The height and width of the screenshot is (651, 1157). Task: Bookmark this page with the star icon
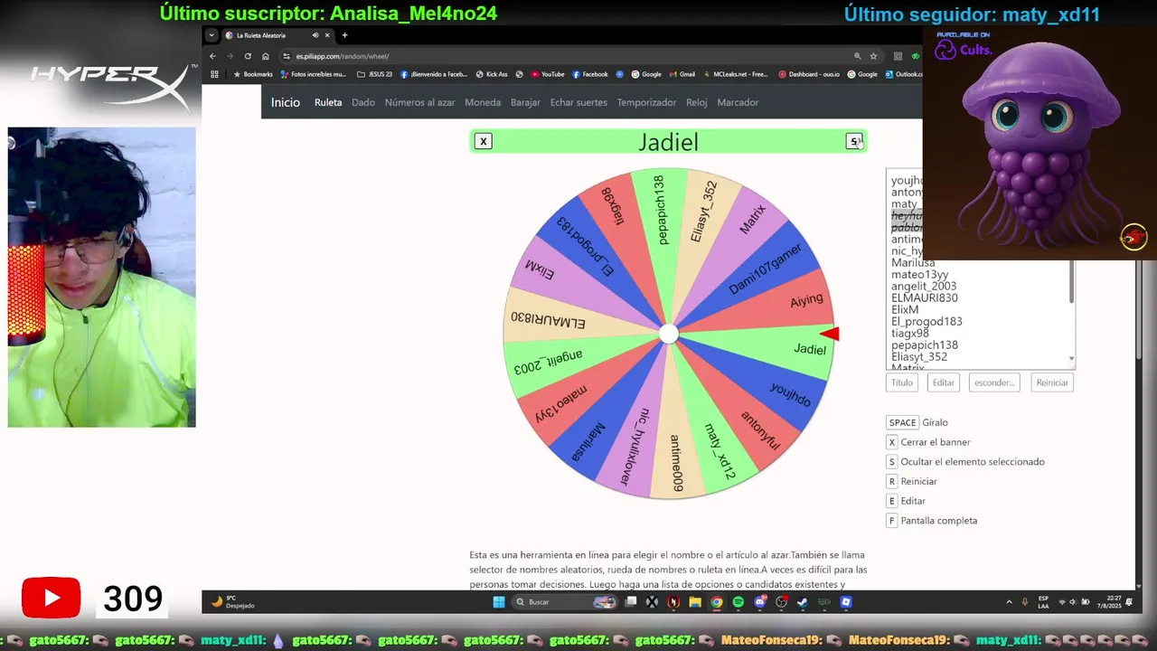click(x=873, y=56)
